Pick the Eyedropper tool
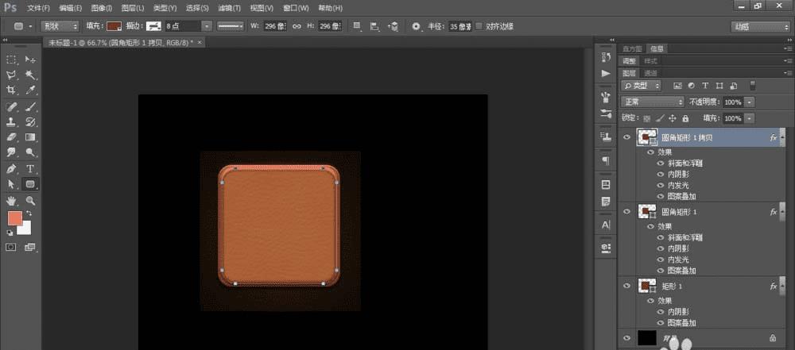 [x=31, y=90]
